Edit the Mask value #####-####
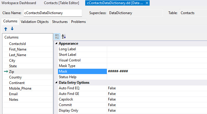The width and height of the screenshot is (207, 114). (157, 71)
